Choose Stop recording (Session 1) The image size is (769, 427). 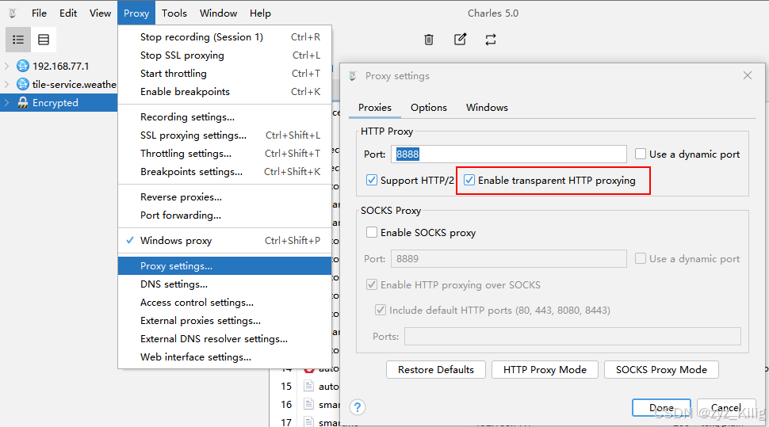point(224,37)
